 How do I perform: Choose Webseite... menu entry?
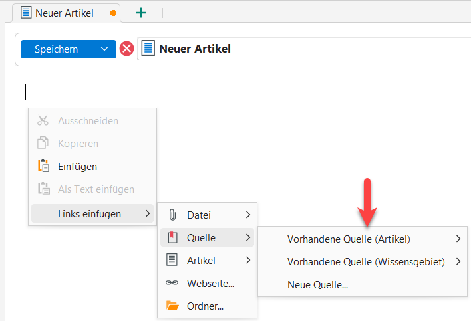click(x=210, y=283)
